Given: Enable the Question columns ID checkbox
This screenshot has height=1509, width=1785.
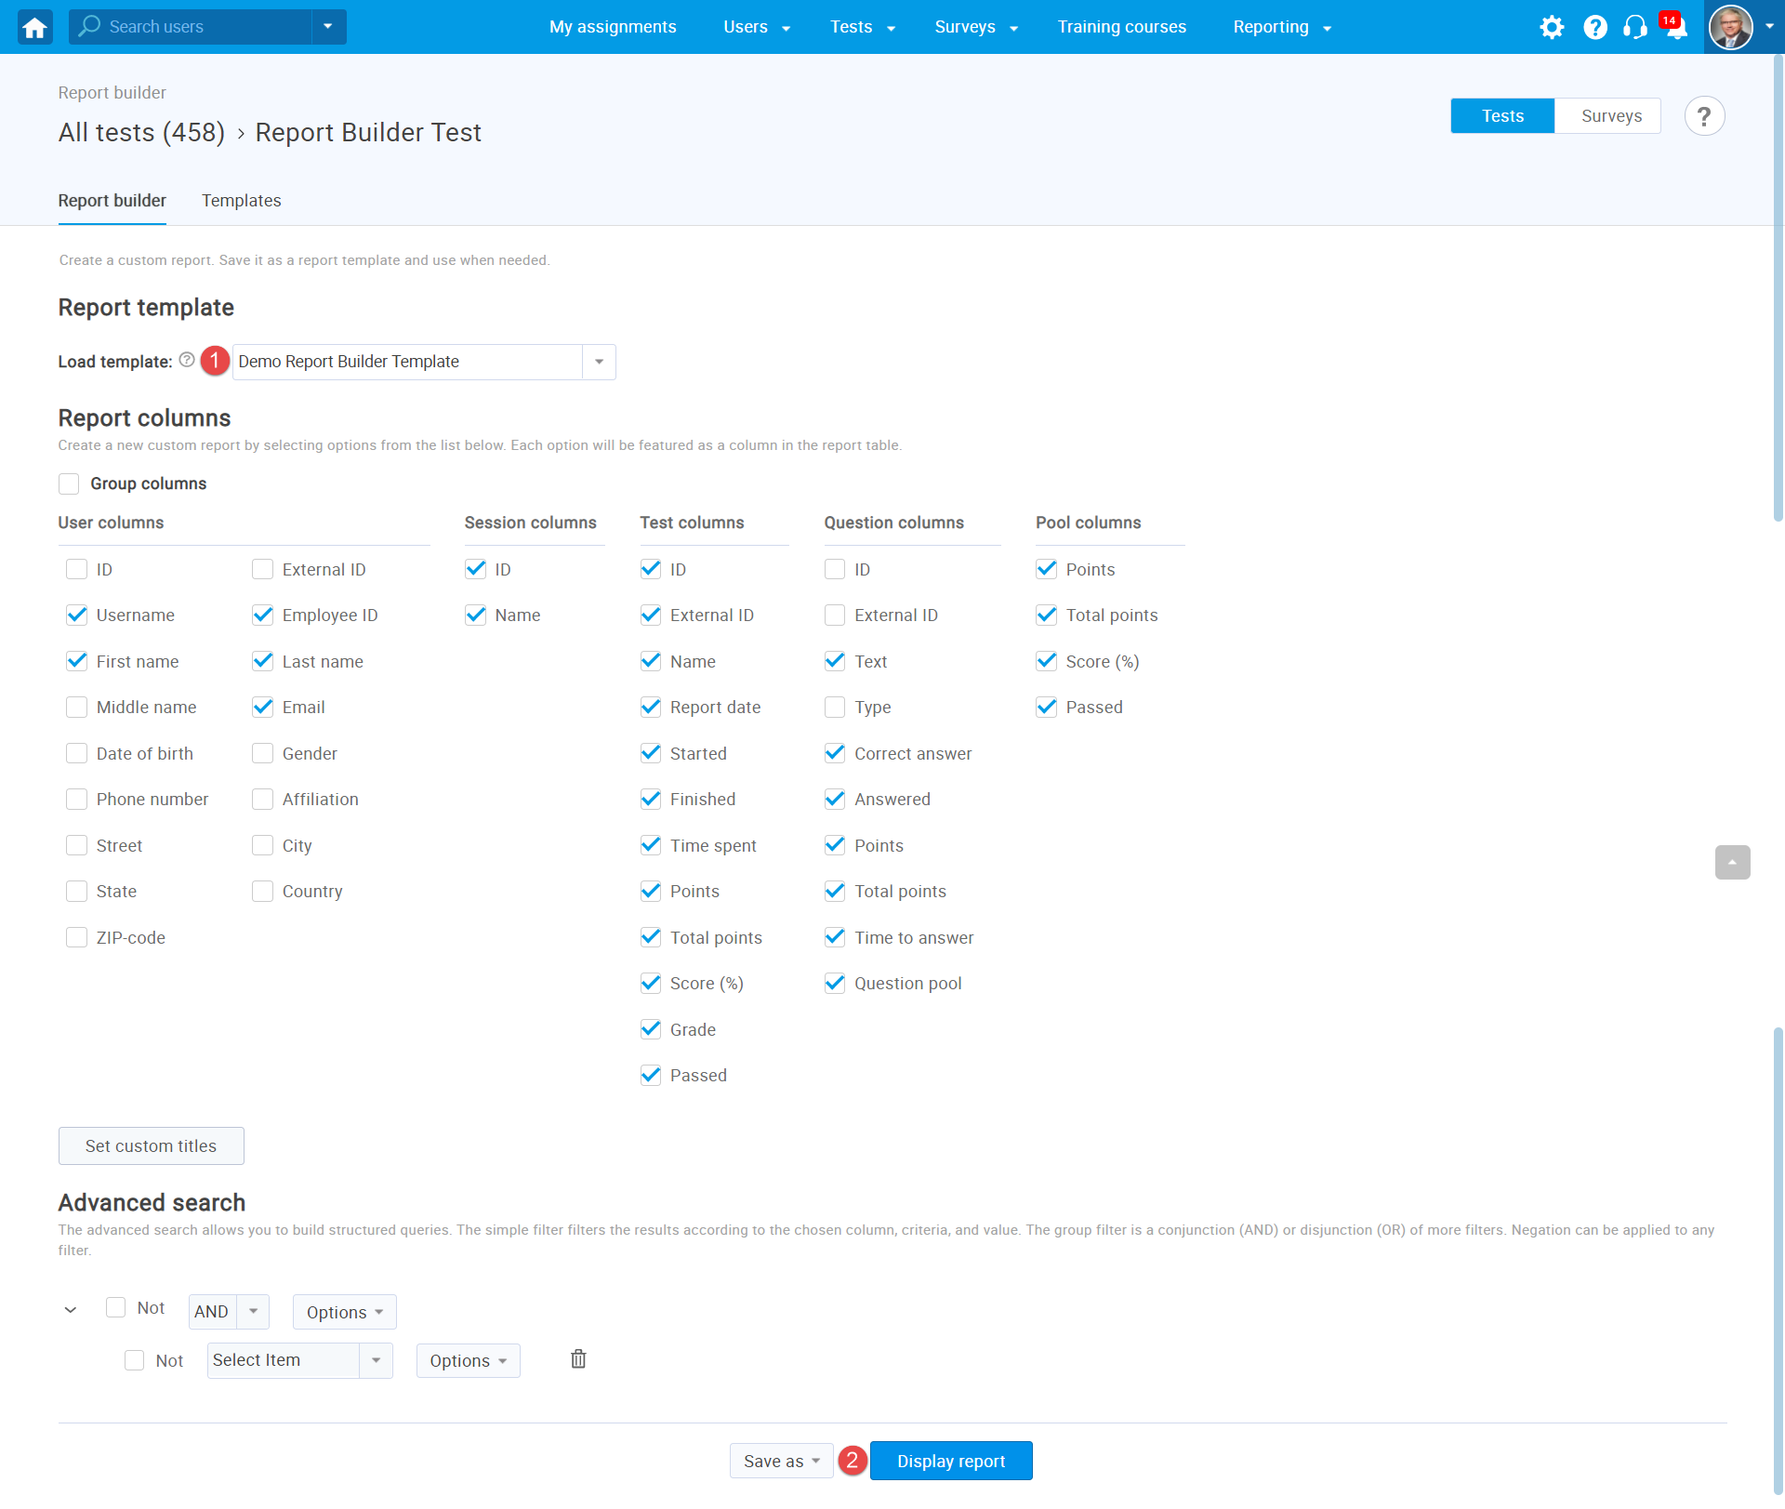Looking at the screenshot, I should (x=833, y=569).
